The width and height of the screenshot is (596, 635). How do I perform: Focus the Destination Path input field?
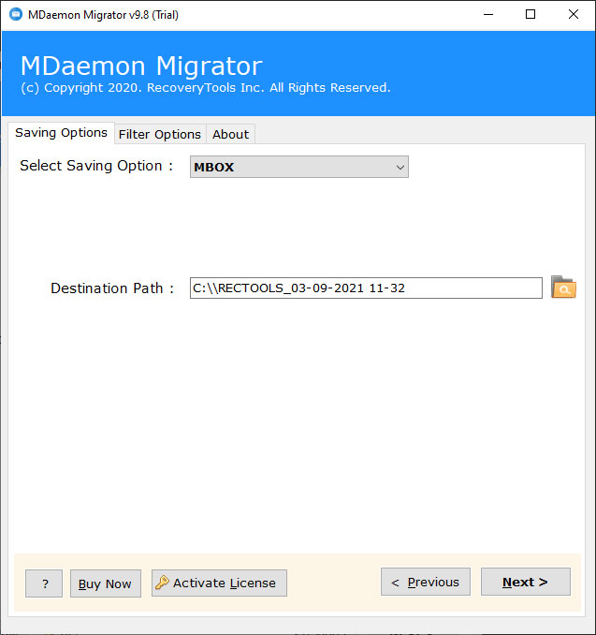(366, 288)
